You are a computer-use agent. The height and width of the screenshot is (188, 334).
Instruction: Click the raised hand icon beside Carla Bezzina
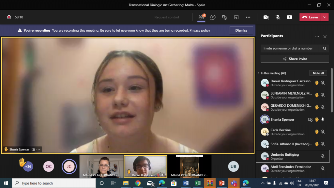pyautogui.click(x=317, y=132)
